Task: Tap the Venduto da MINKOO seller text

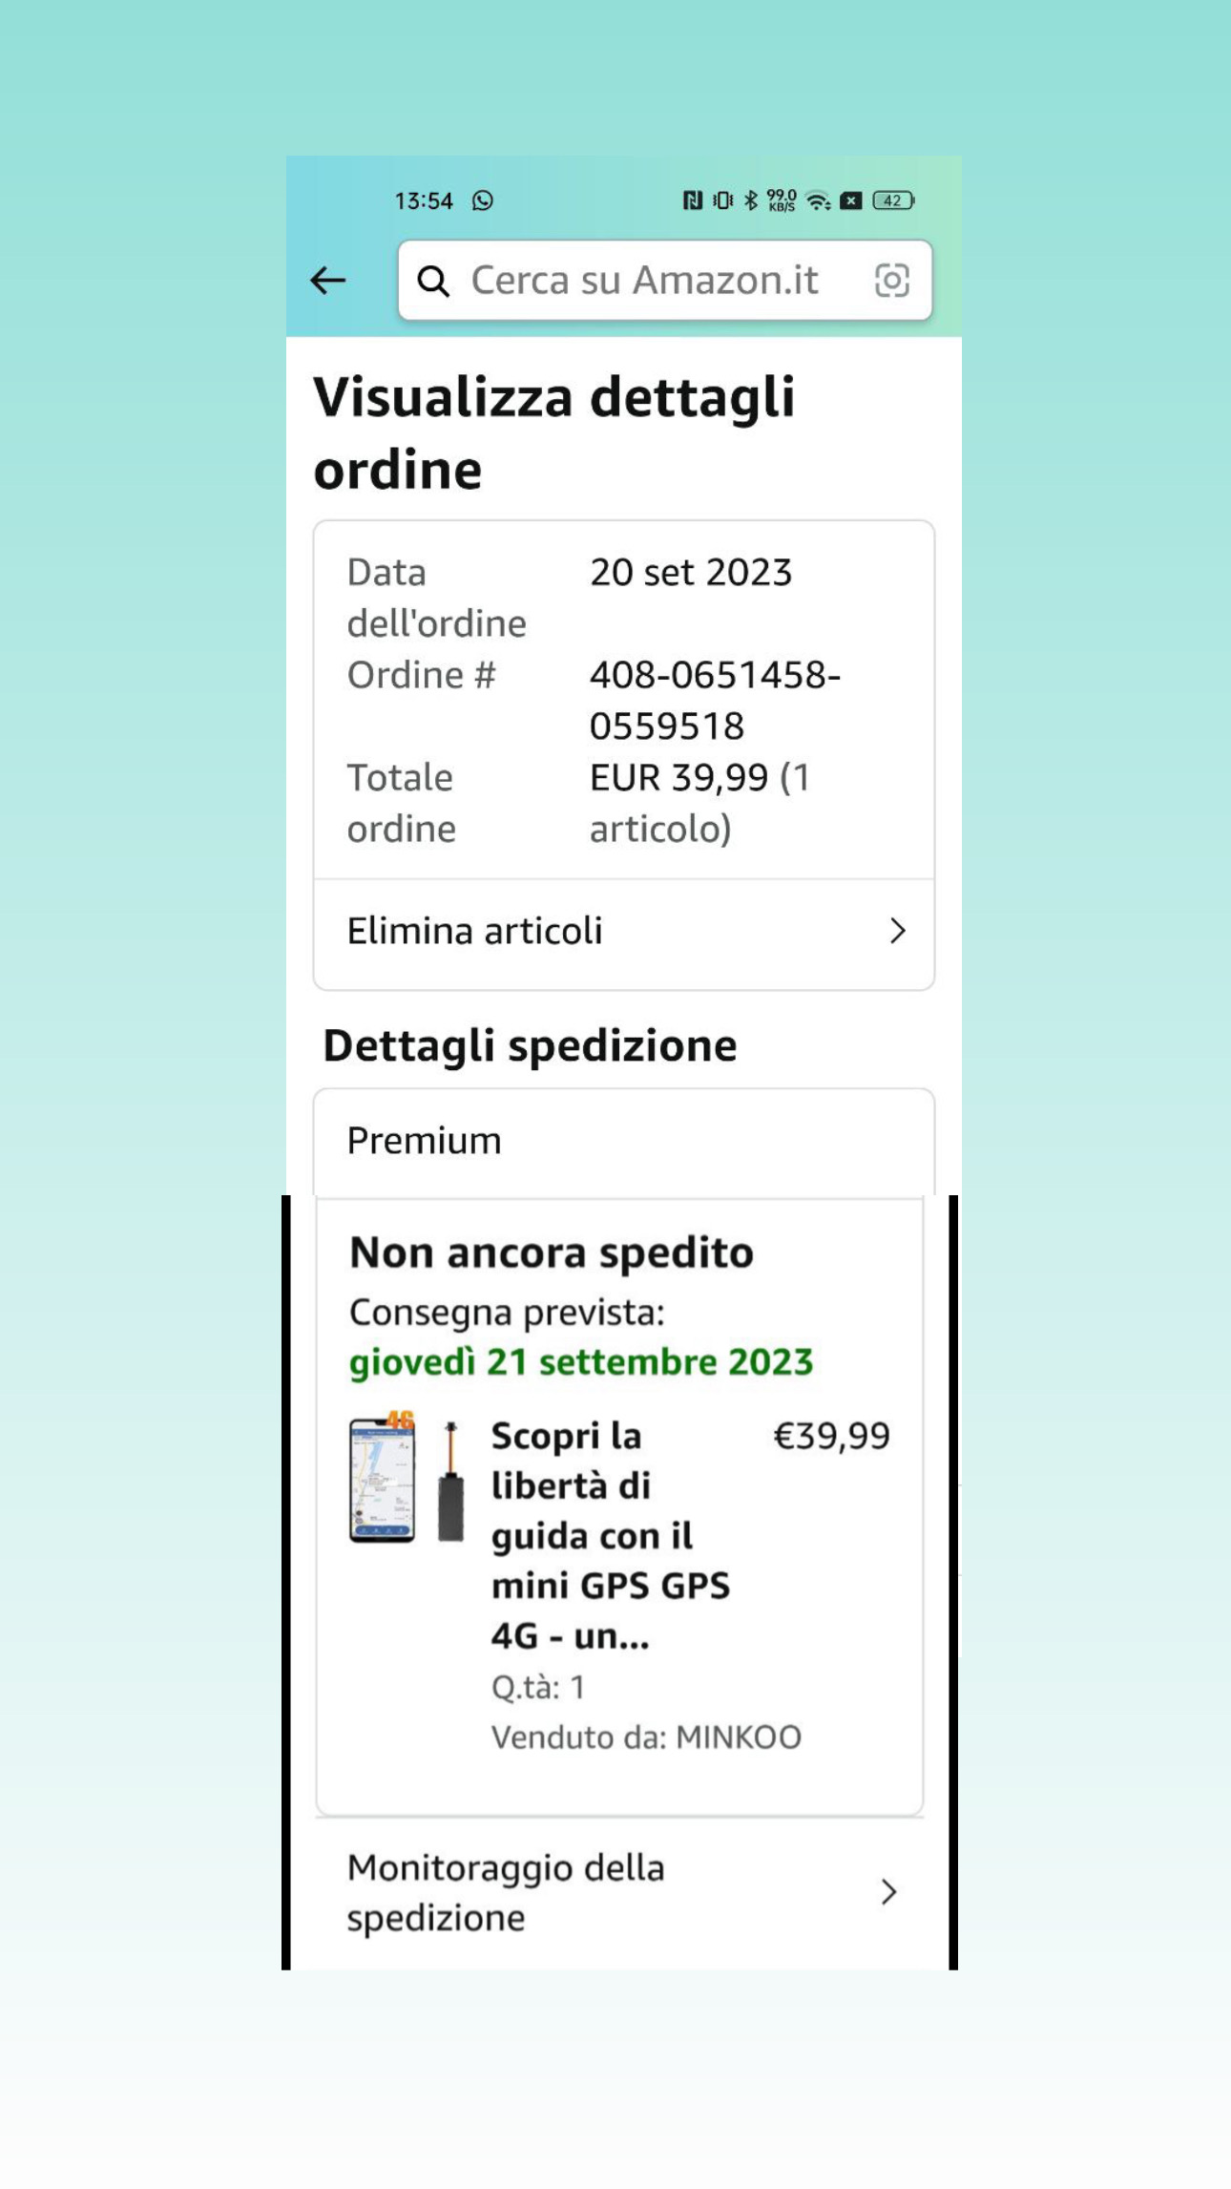Action: click(645, 1736)
